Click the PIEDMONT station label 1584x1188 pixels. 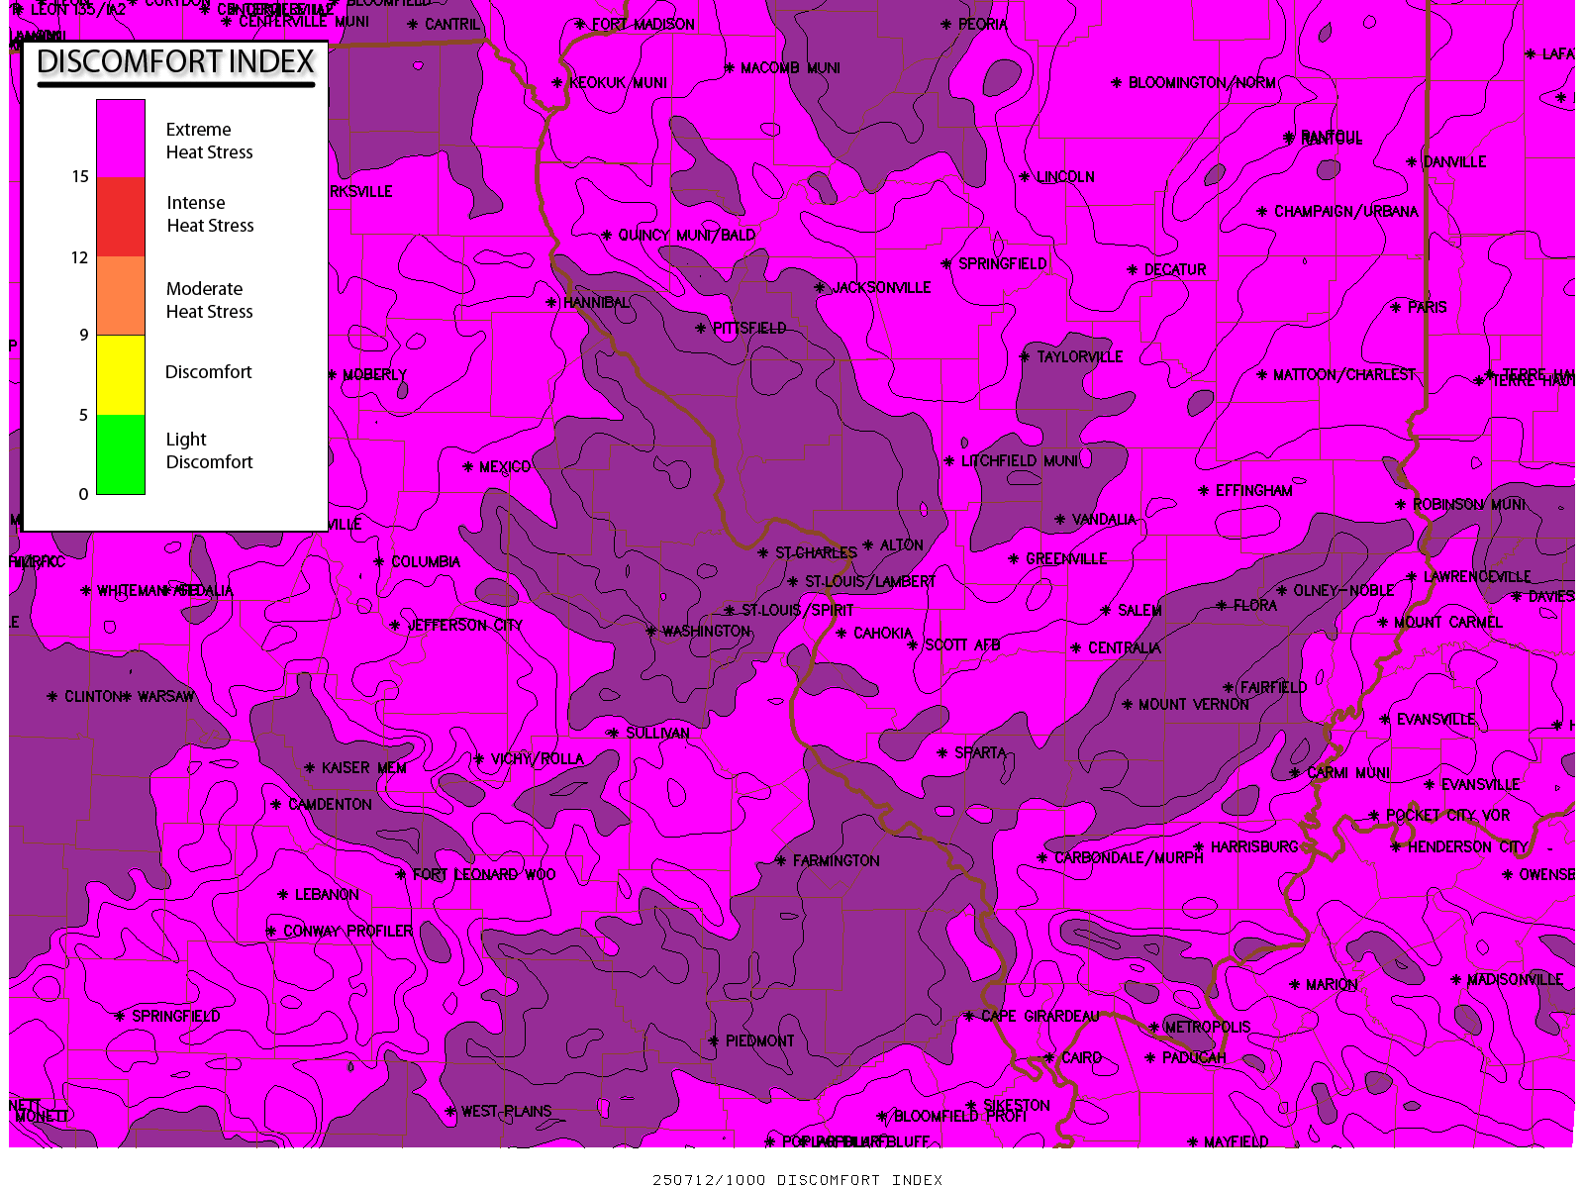tap(759, 1041)
